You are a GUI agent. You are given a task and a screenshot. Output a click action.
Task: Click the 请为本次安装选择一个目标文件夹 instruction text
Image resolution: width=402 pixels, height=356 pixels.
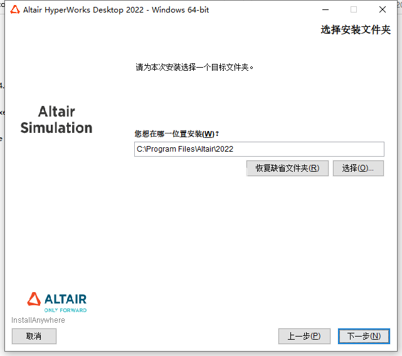pyautogui.click(x=194, y=68)
